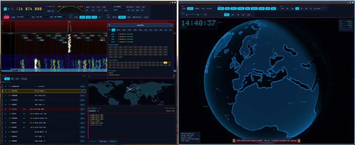Reply to G7LFC decode
This screenshot has width=355, height=145.
coord(83,114)
